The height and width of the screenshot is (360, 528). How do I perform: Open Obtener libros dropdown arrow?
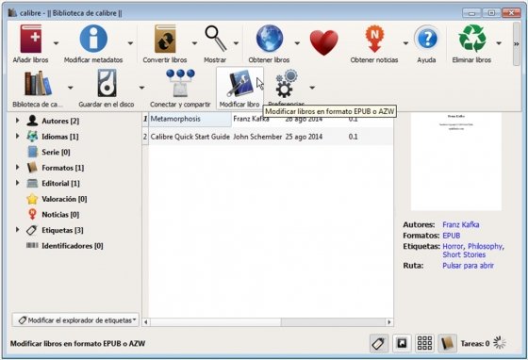pyautogui.click(x=297, y=43)
